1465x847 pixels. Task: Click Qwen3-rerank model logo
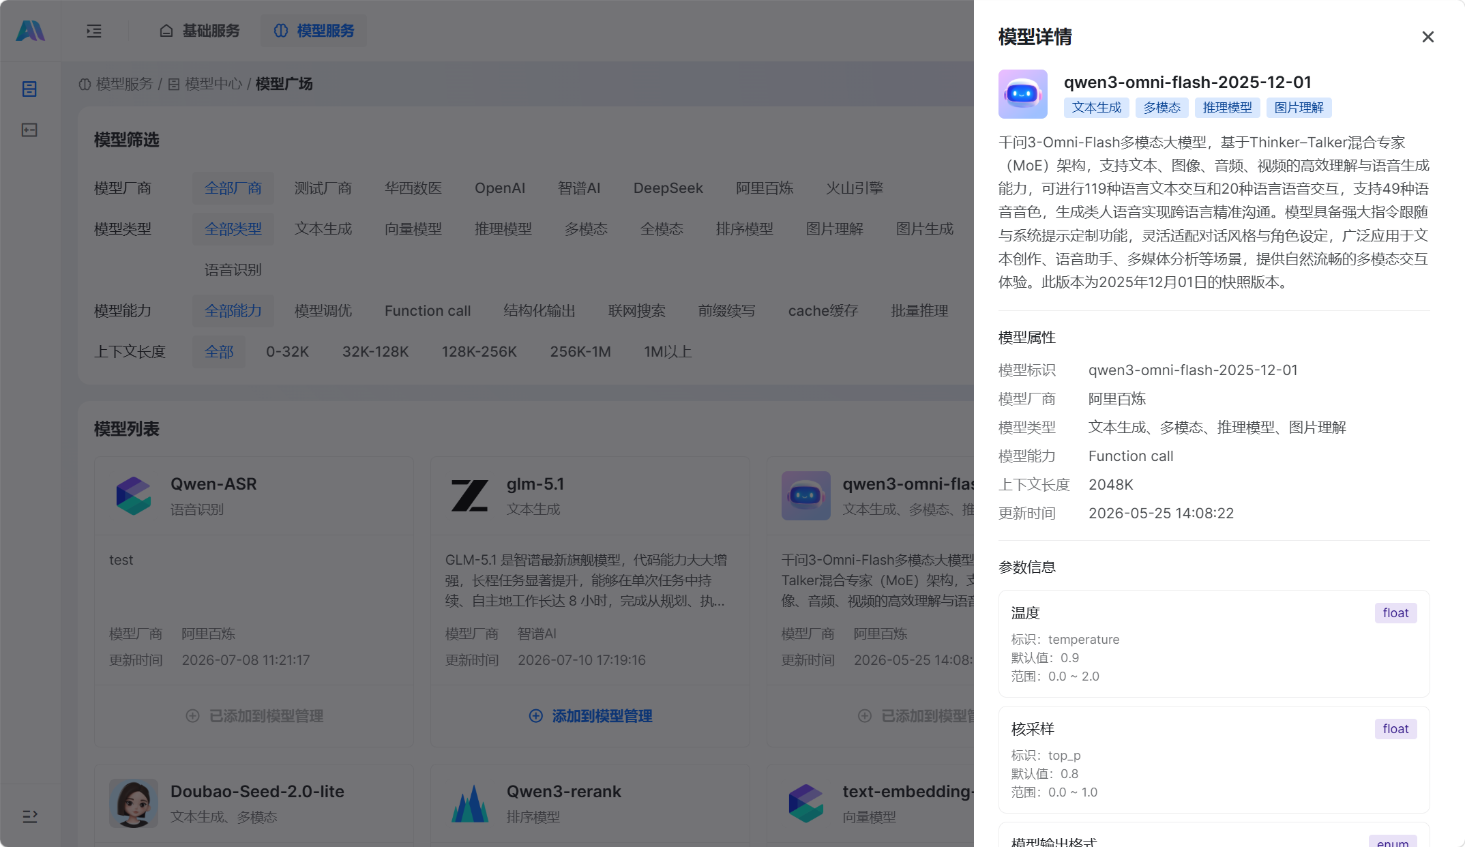[470, 803]
